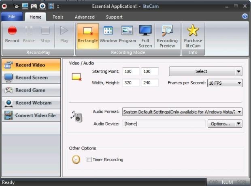The width and height of the screenshot is (251, 186).
Task: Minimize the liteCam window
Action: [227, 6]
